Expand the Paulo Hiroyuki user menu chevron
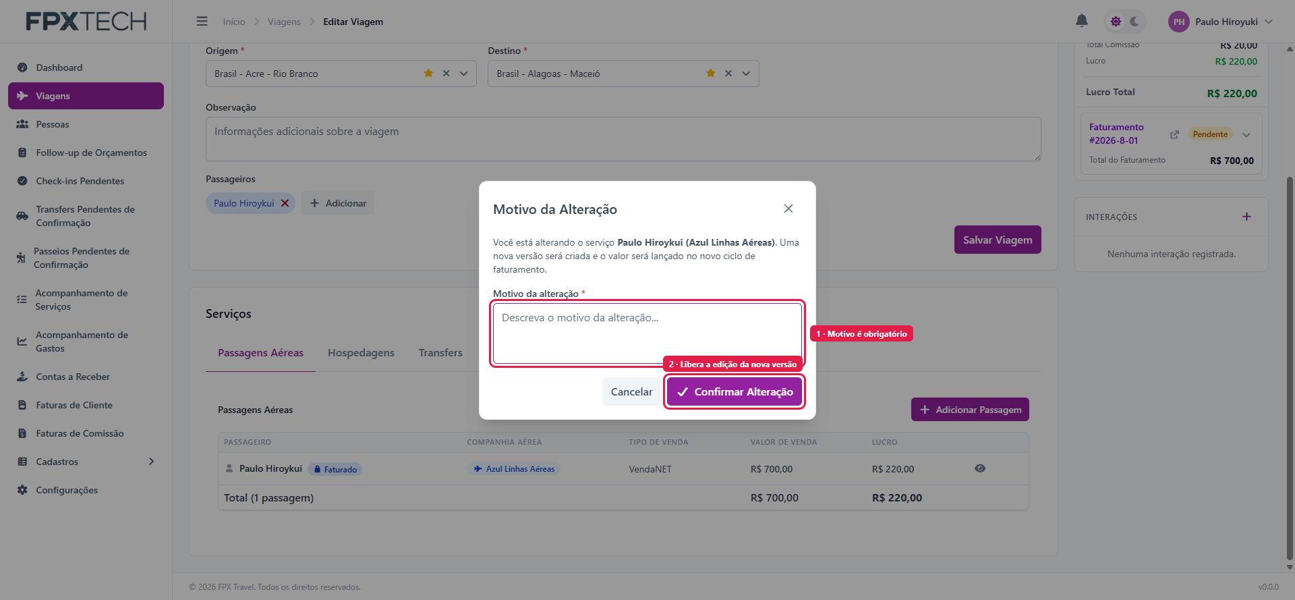 tap(1268, 22)
